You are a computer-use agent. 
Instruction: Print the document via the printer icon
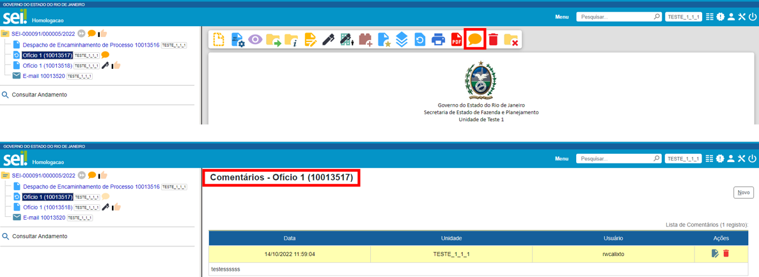[x=438, y=40]
